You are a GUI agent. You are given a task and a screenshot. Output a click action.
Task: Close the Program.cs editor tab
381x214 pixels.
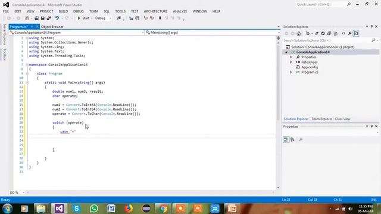[37, 27]
